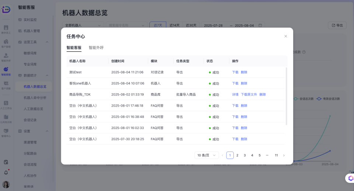Delete the 测试test task row
The height and width of the screenshot is (191, 354).
pos(244,72)
